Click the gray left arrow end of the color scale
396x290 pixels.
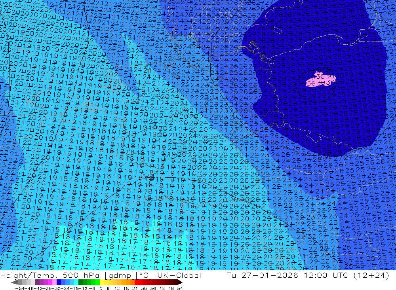(14, 282)
